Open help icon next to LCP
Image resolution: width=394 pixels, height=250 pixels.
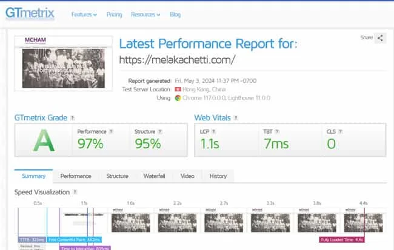click(x=213, y=131)
